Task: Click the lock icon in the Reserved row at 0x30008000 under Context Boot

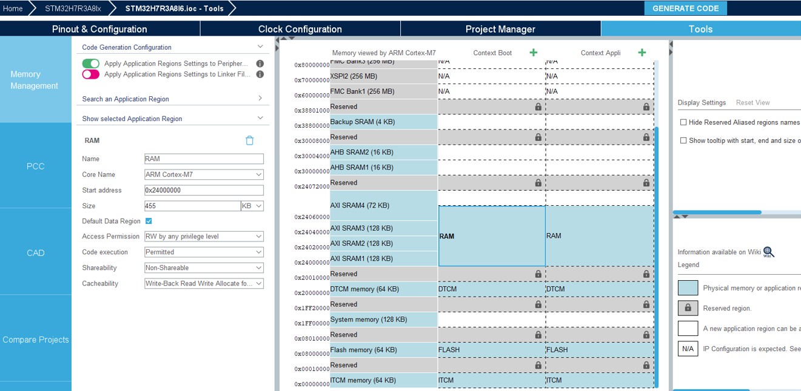Action: tap(538, 137)
